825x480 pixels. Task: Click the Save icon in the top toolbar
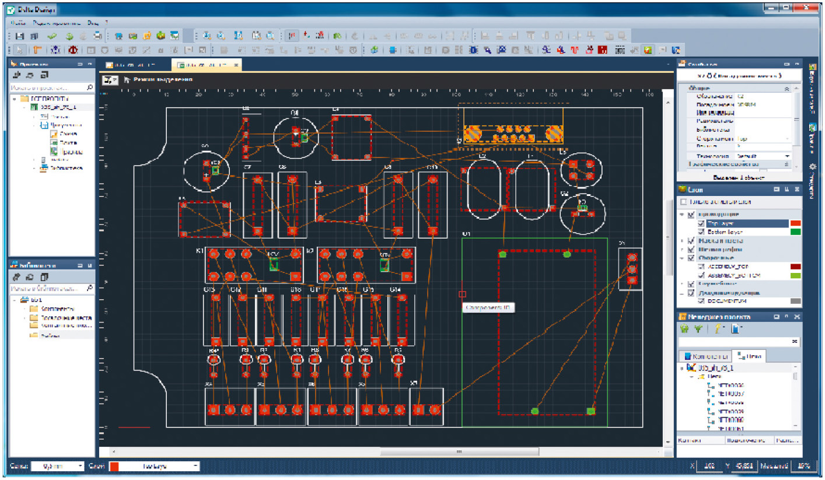(19, 36)
